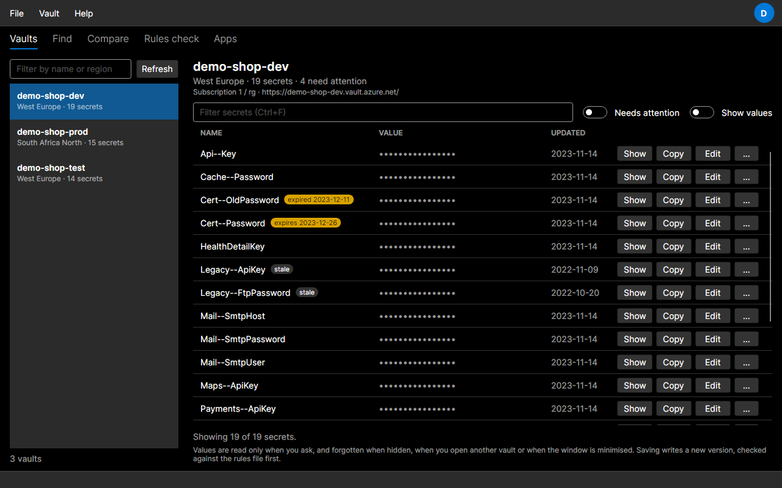Edit the Cert--Password secret
Image resolution: width=782 pixels, height=488 pixels.
click(712, 223)
